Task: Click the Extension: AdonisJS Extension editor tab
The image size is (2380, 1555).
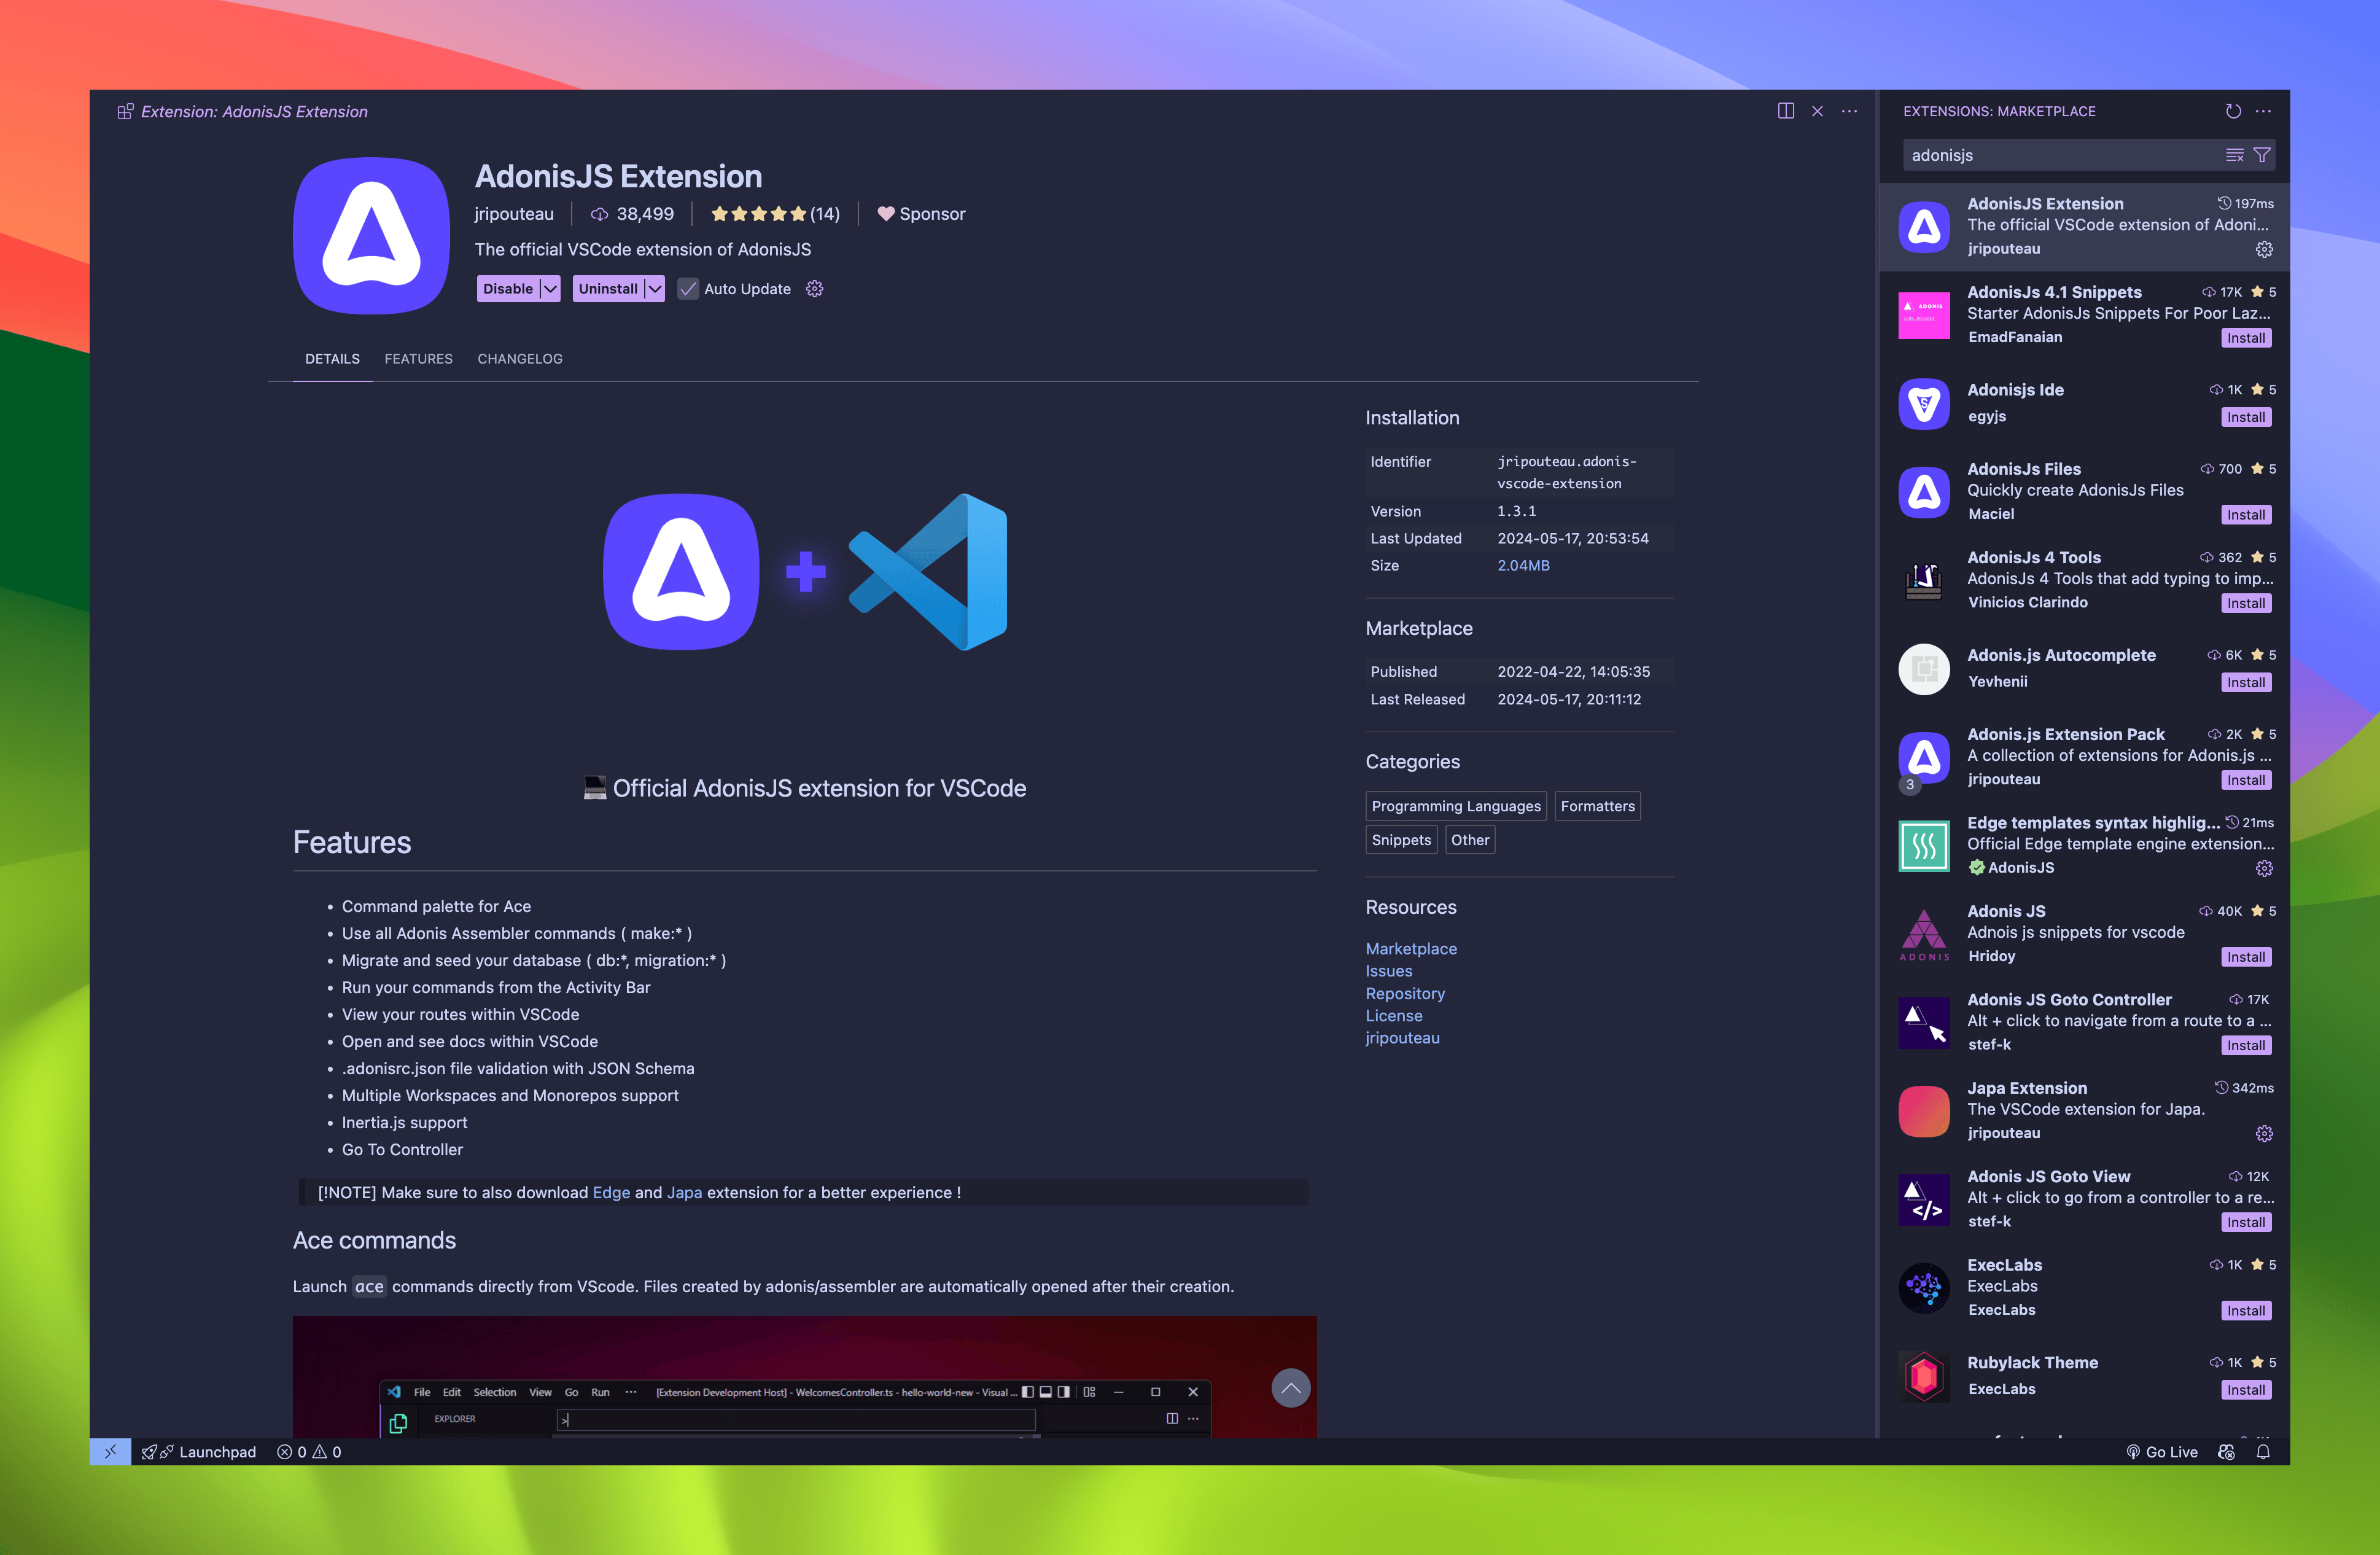Action: click(x=243, y=112)
